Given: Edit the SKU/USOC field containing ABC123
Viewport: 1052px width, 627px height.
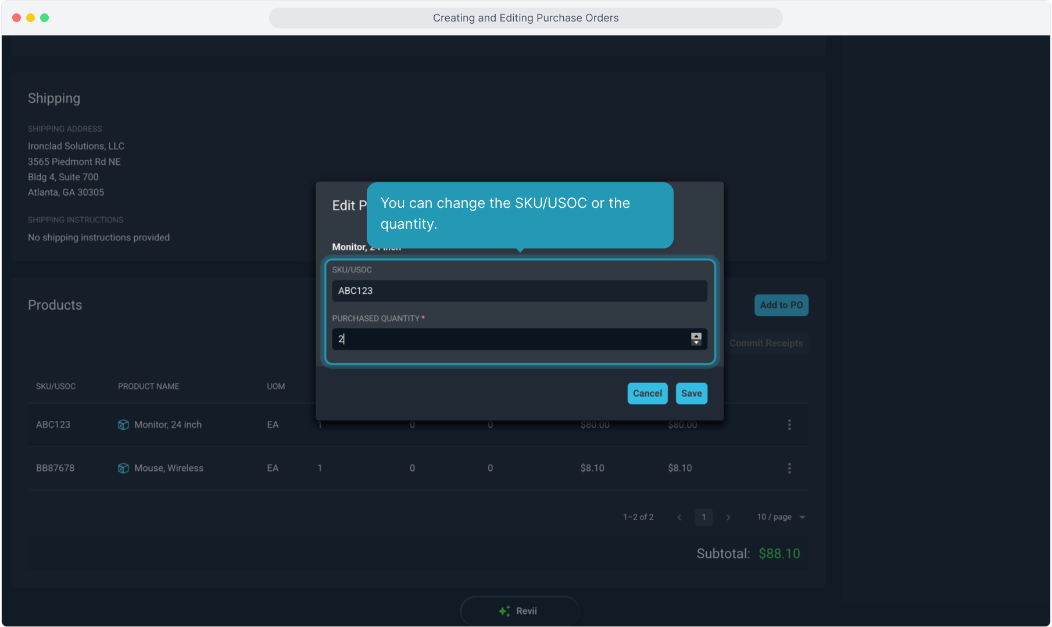Looking at the screenshot, I should (520, 291).
